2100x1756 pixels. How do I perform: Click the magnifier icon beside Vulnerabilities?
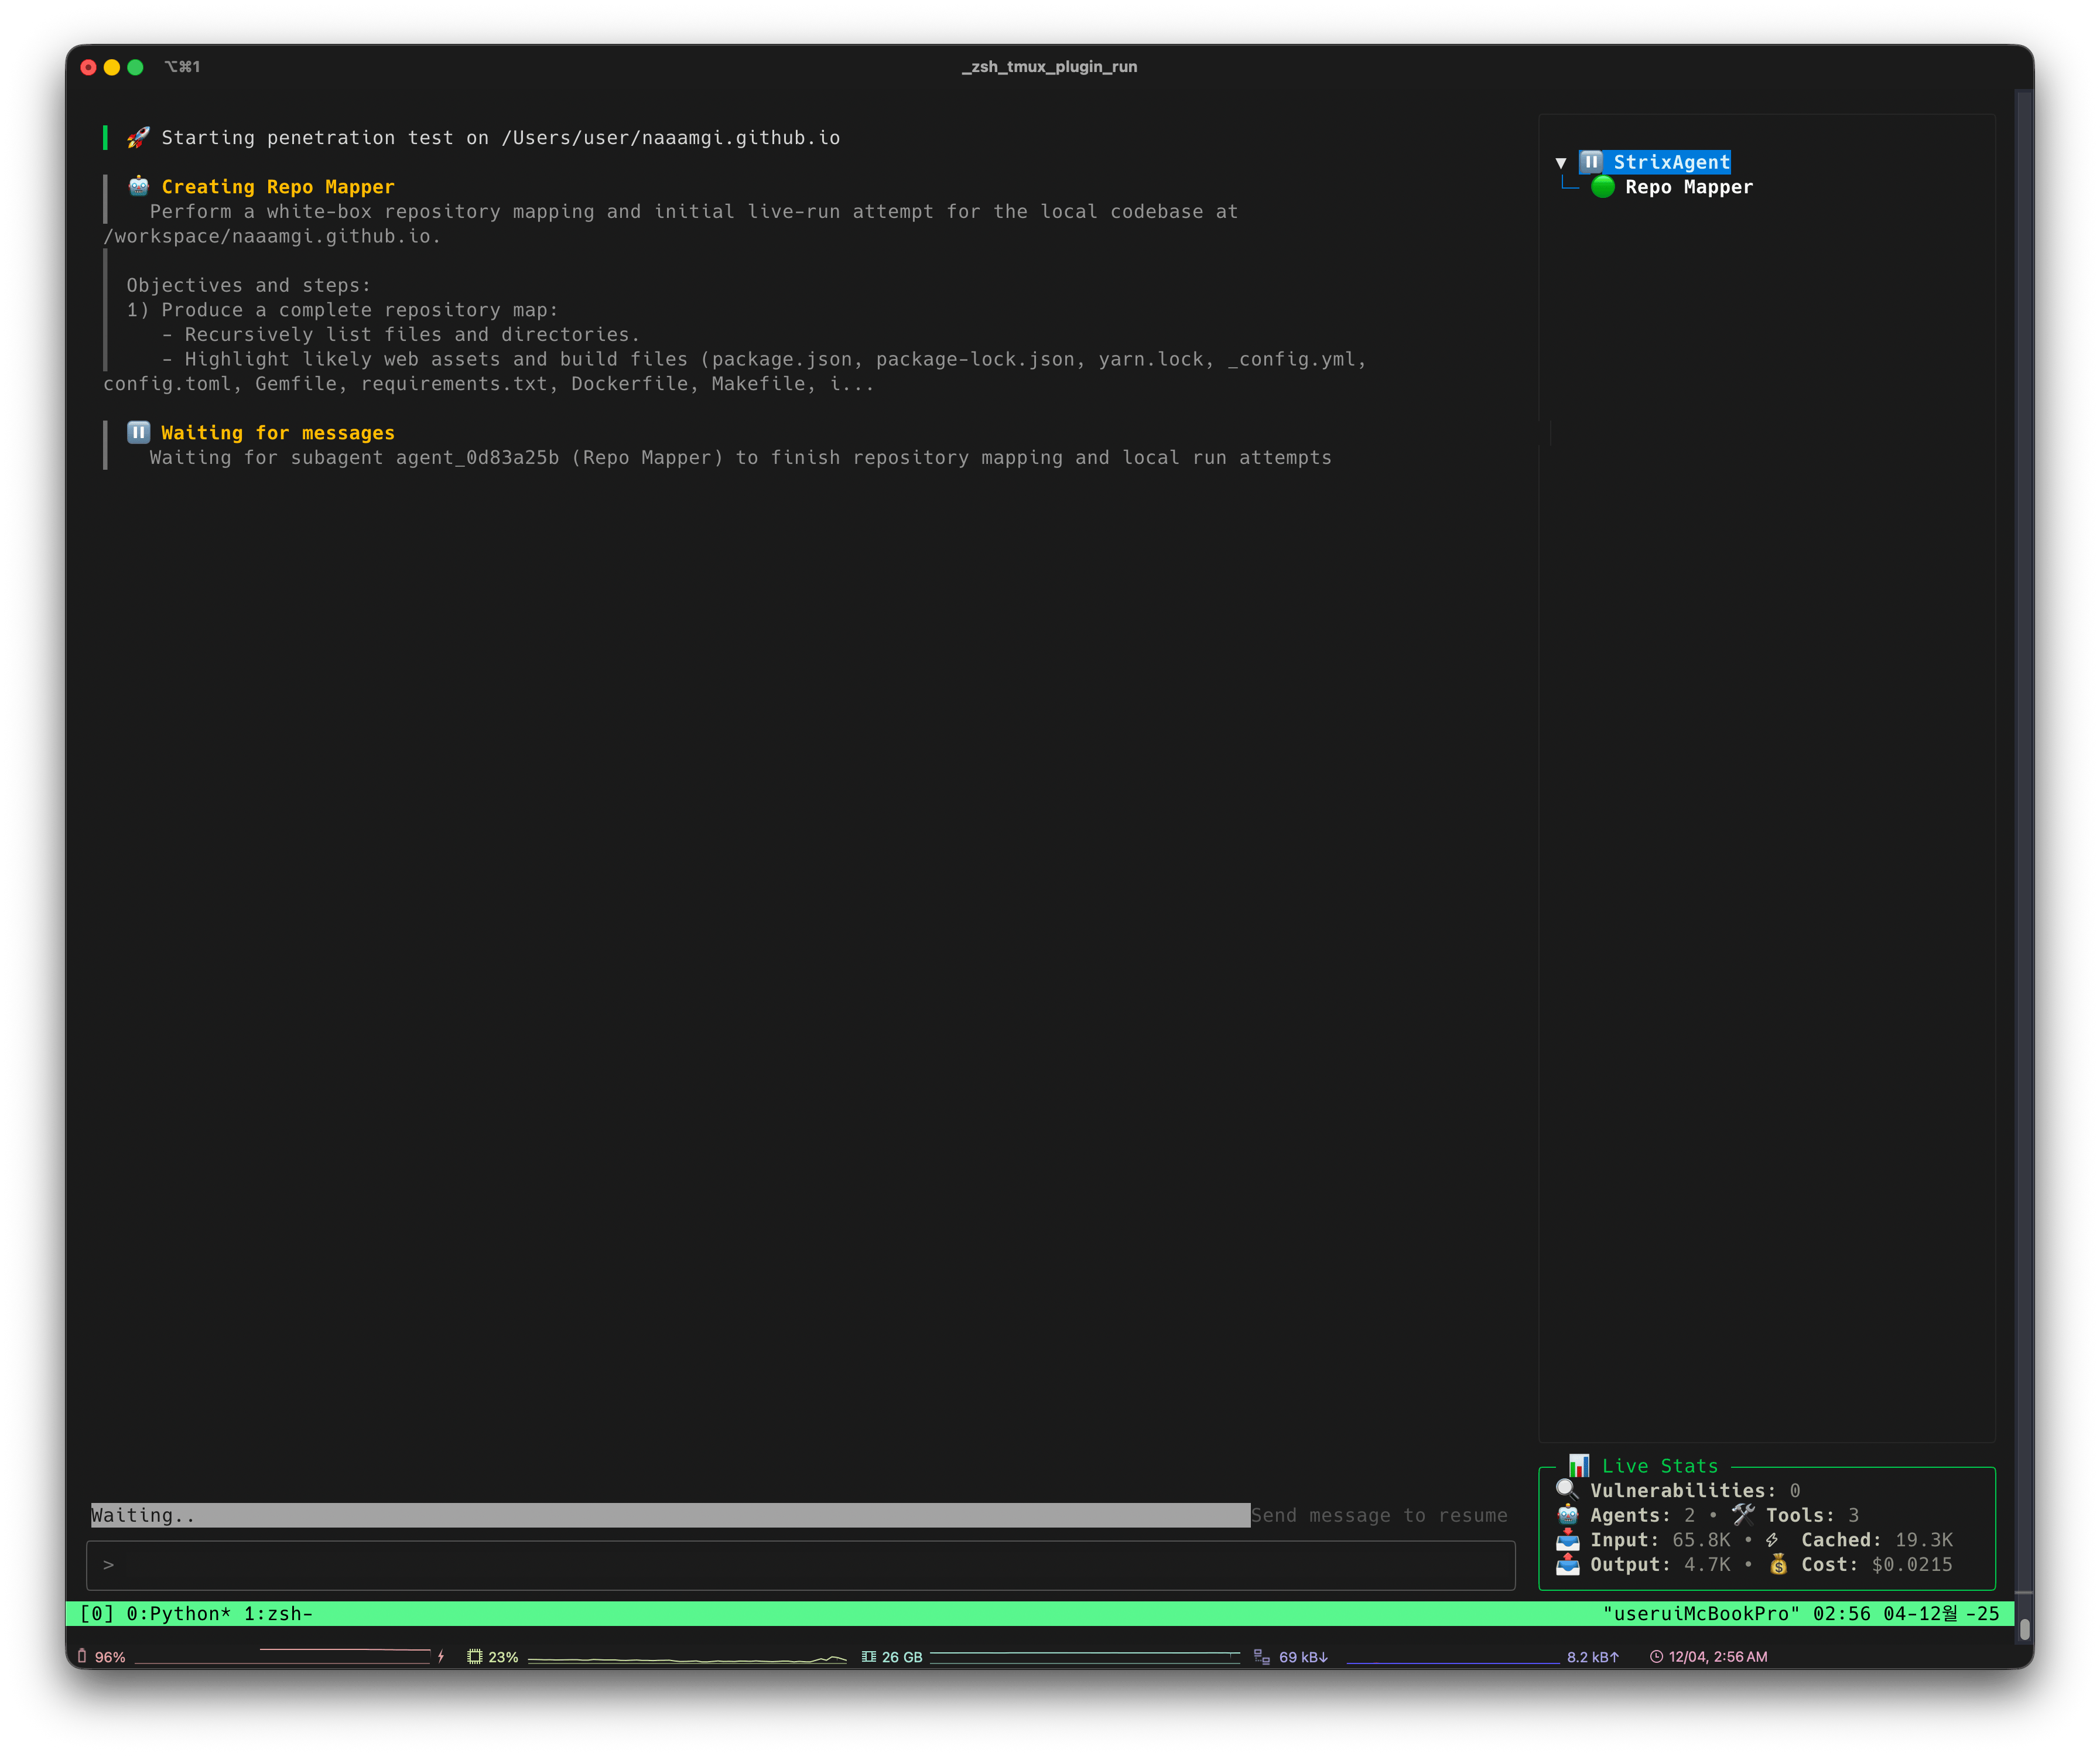[x=1567, y=1490]
